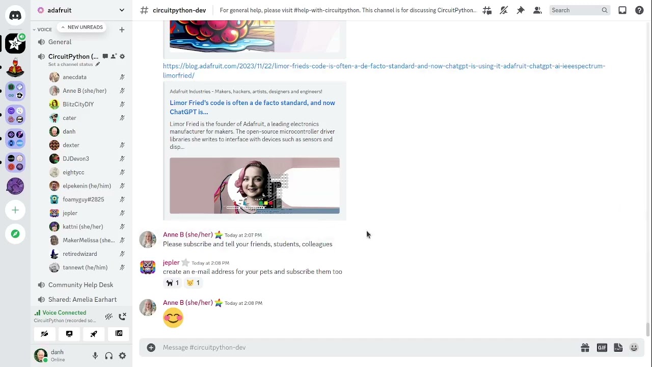This screenshot has width=652, height=367.
Task: Open Anne B's profile from 2:07 PM message
Action: [x=187, y=234]
